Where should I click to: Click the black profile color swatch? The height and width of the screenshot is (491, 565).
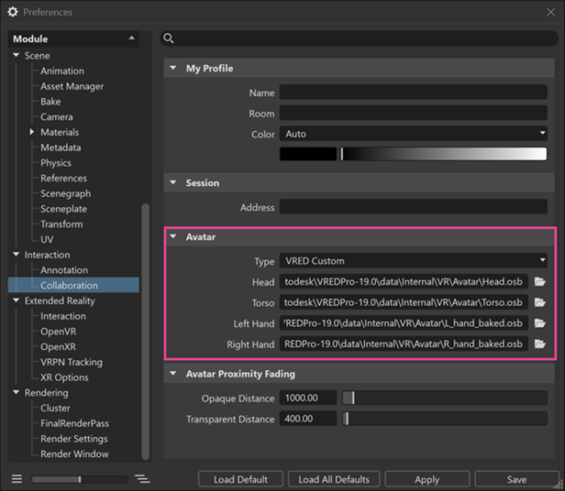pyautogui.click(x=308, y=154)
